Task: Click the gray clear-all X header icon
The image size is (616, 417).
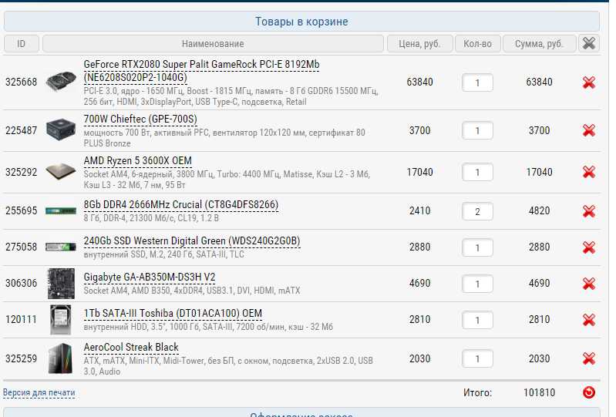Action: (589, 43)
